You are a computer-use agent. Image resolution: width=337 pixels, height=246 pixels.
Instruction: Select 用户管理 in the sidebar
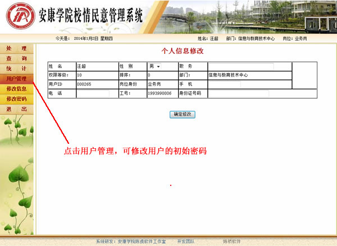coord(16,79)
